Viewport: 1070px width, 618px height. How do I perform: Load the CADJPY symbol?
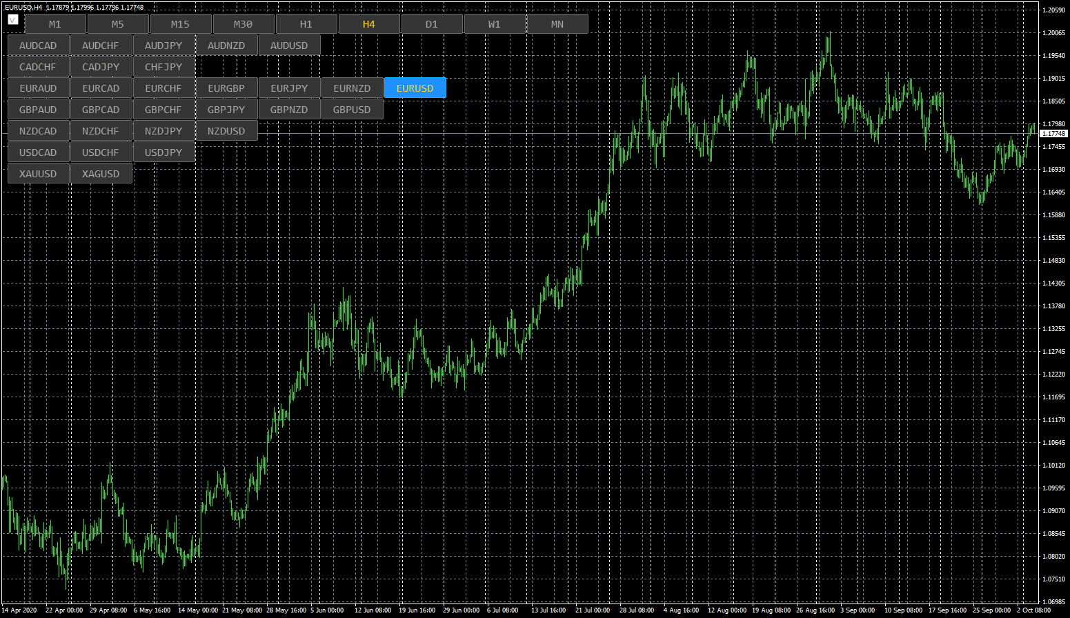tap(101, 67)
